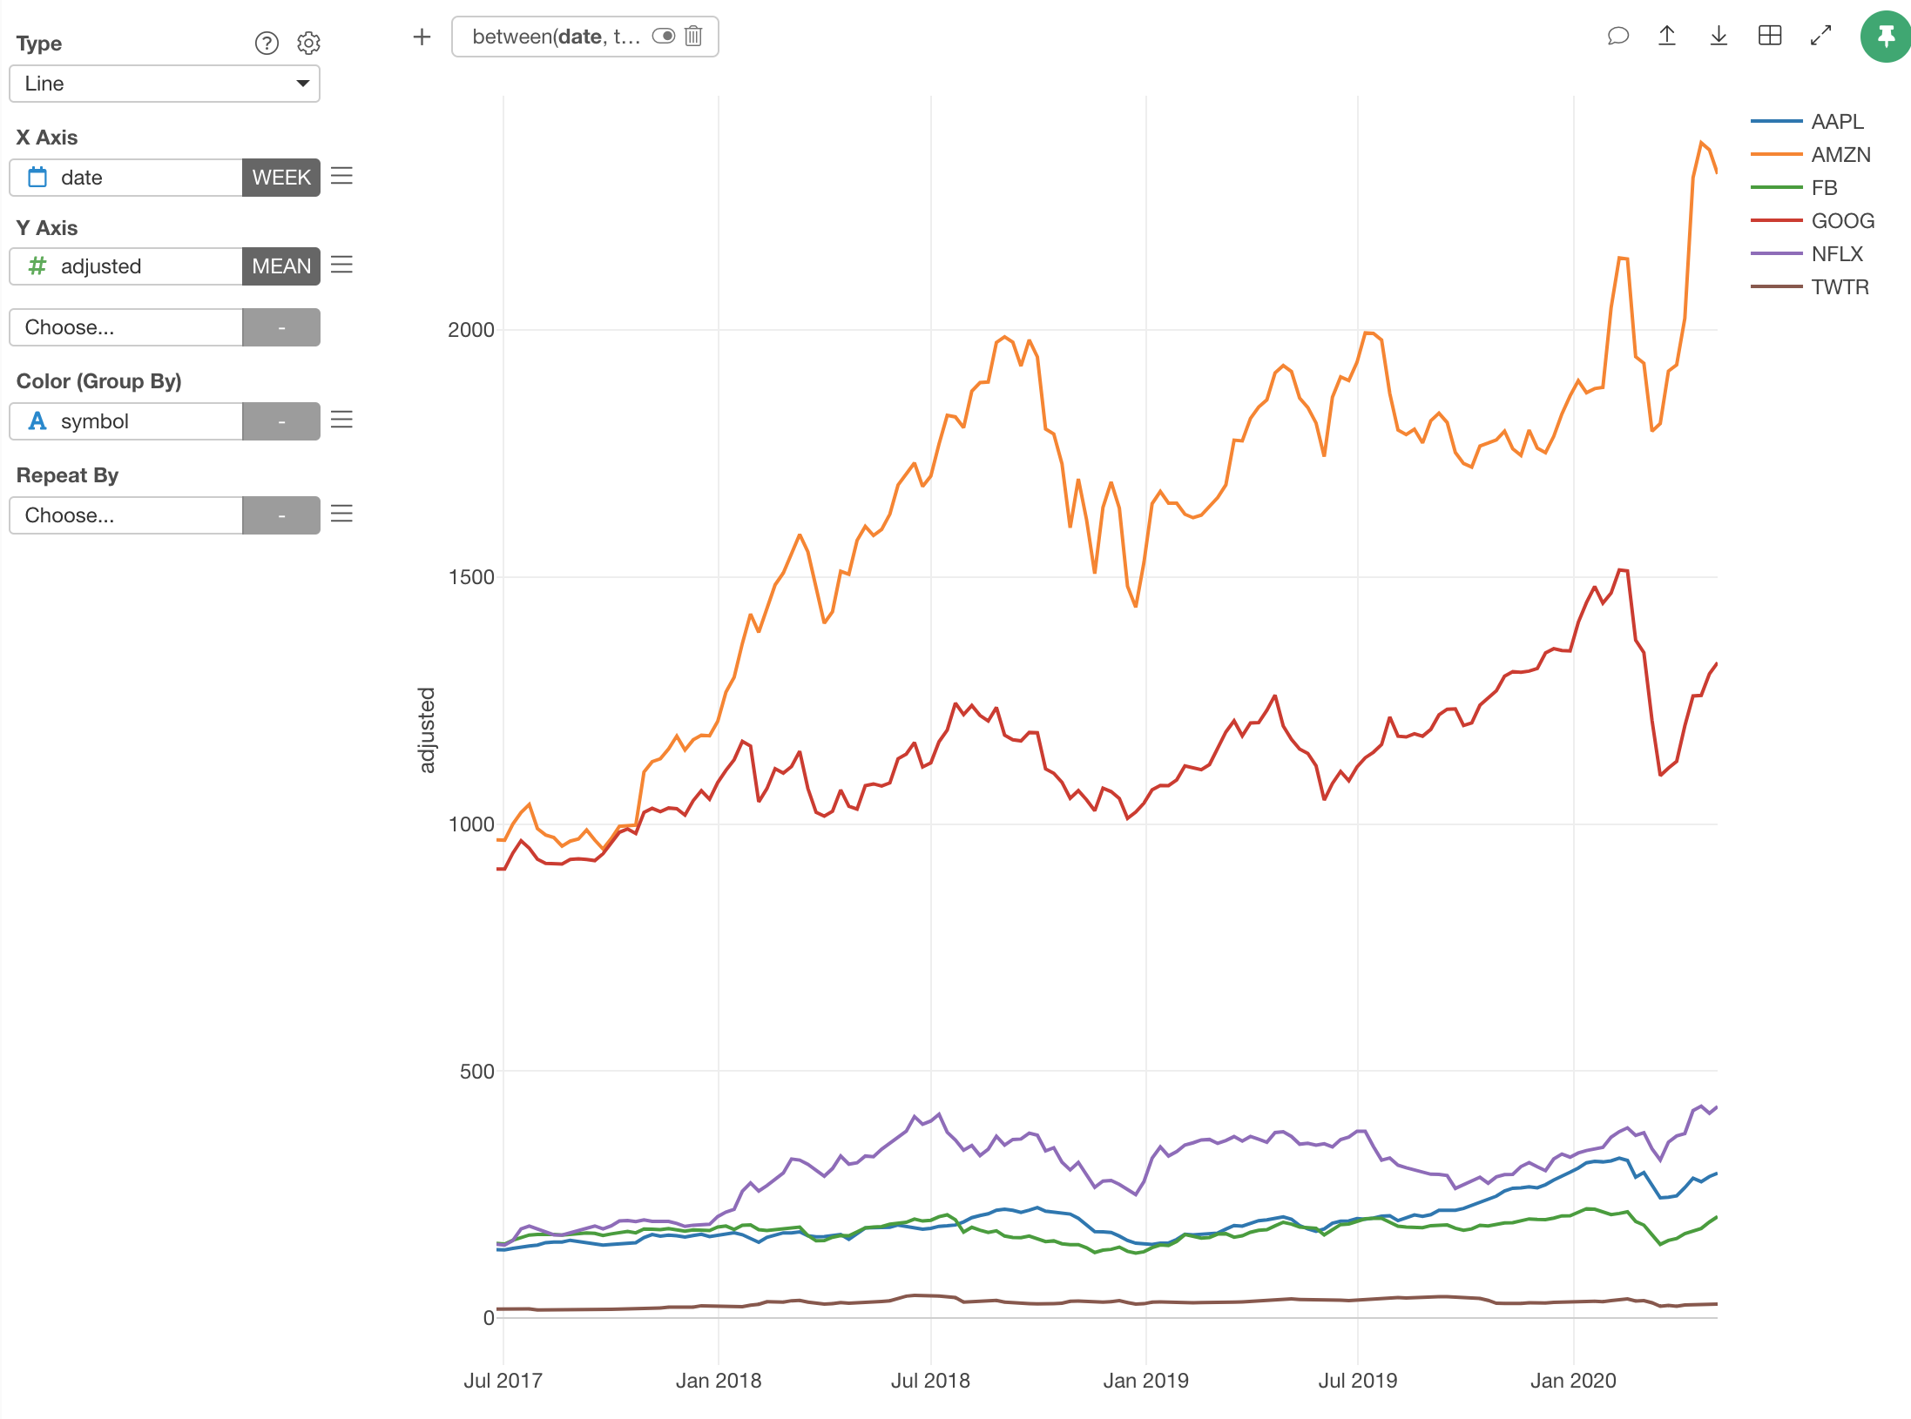Open the Type dropdown showing Line

165,84
